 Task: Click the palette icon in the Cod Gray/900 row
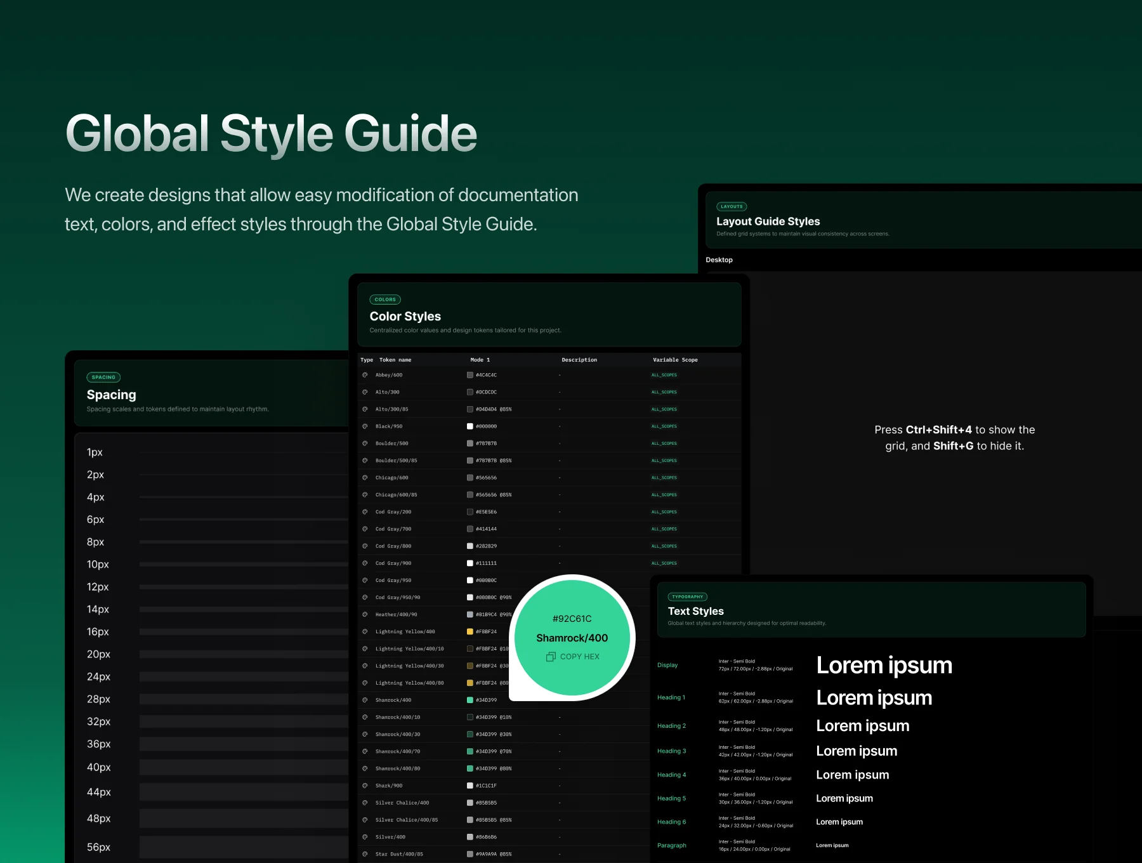coord(365,563)
